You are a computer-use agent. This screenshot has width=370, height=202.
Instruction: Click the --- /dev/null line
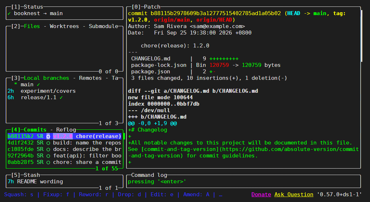tap(149, 110)
